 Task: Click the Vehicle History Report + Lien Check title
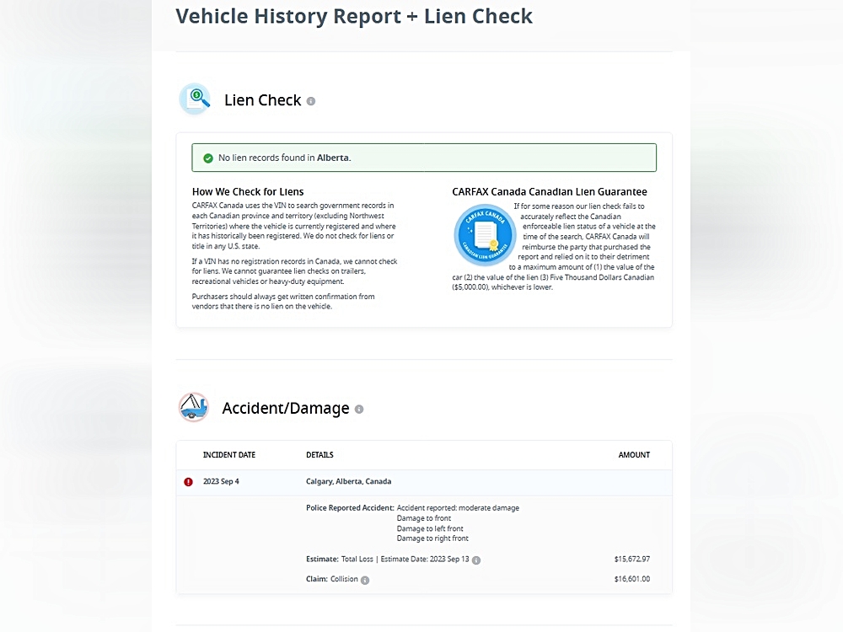point(354,16)
